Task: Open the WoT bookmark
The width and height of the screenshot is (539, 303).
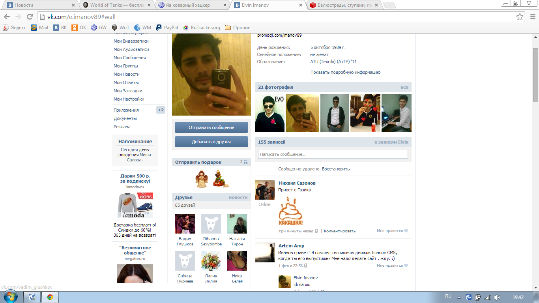Action: click(x=121, y=28)
